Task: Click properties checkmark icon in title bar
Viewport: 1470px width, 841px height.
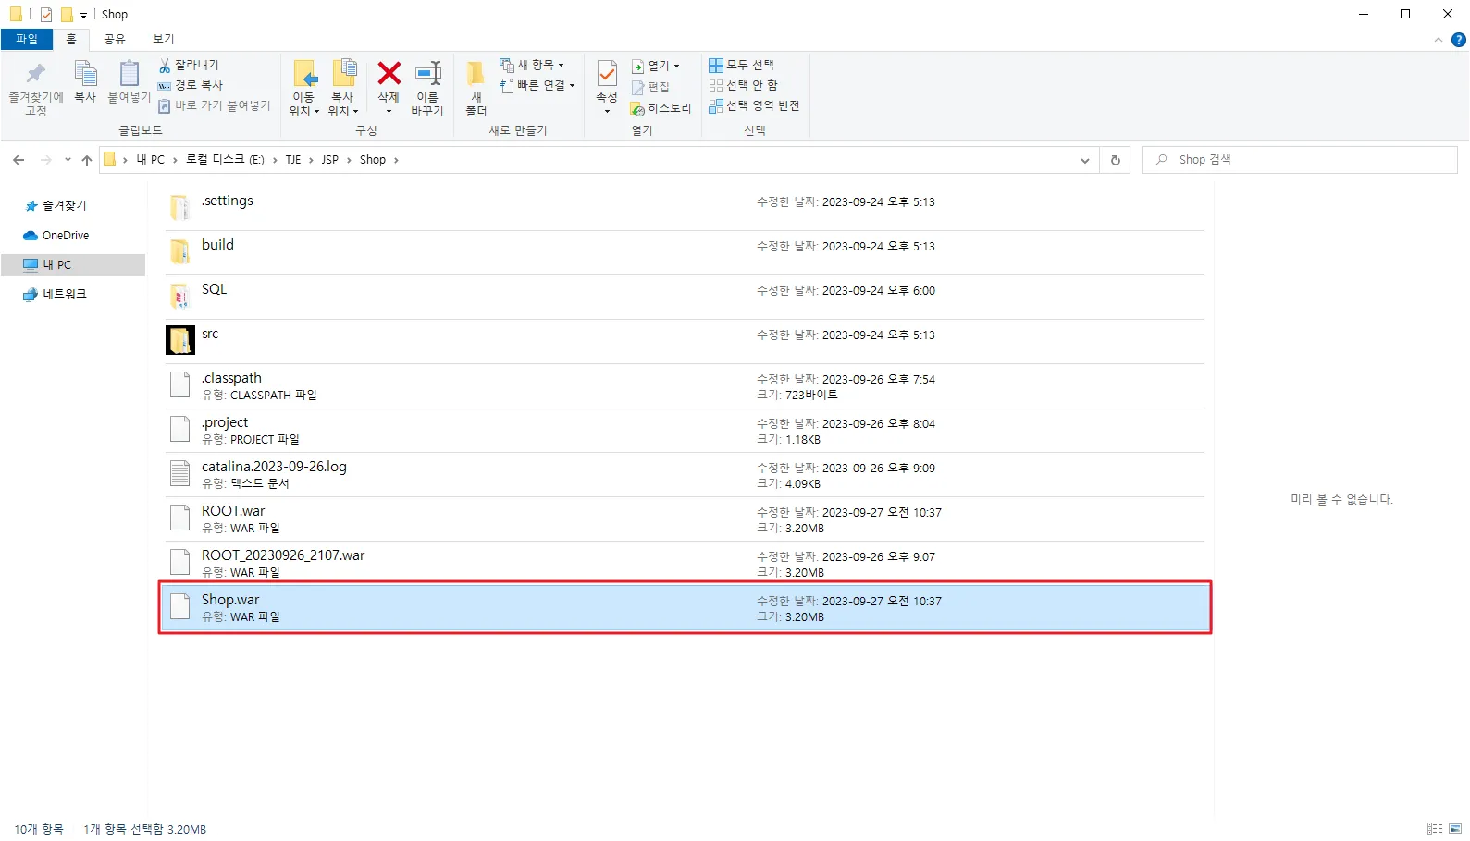Action: tap(46, 14)
